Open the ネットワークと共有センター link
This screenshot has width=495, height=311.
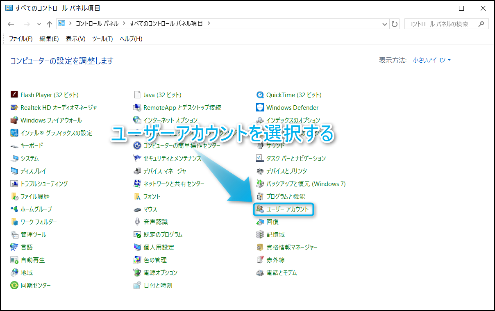(174, 184)
